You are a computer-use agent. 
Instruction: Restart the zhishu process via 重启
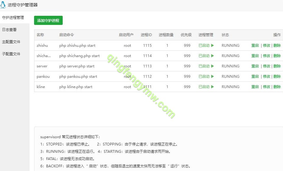coord(255,46)
